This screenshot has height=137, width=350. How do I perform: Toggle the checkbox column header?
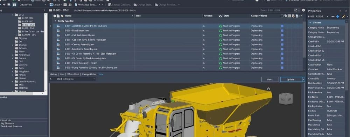[282, 16]
